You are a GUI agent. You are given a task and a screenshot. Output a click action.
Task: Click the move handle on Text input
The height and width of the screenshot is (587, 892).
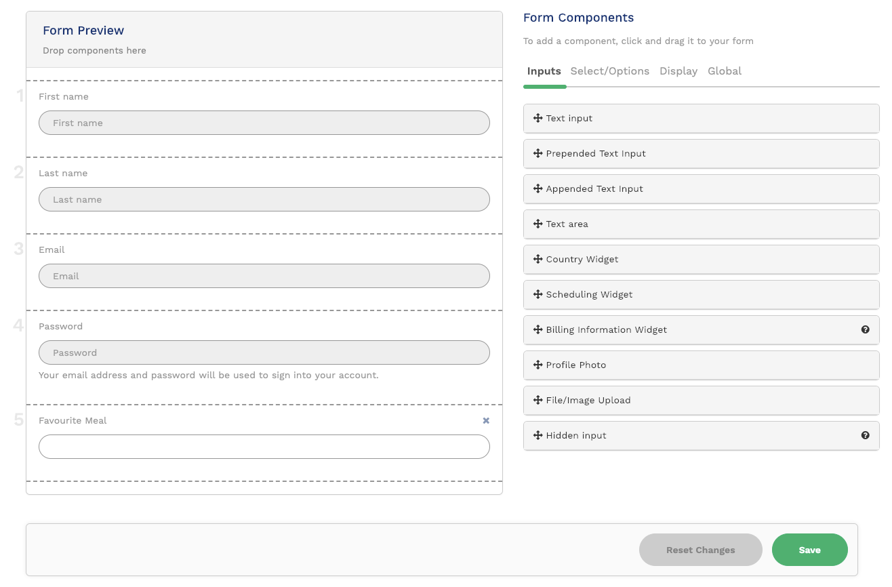[x=538, y=118]
